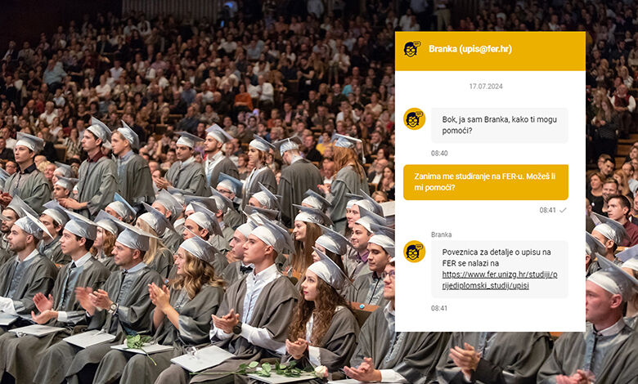Screen dimensions: 638x384
Task: Click the Branka avatar beside the greeting message
Action: point(414,118)
